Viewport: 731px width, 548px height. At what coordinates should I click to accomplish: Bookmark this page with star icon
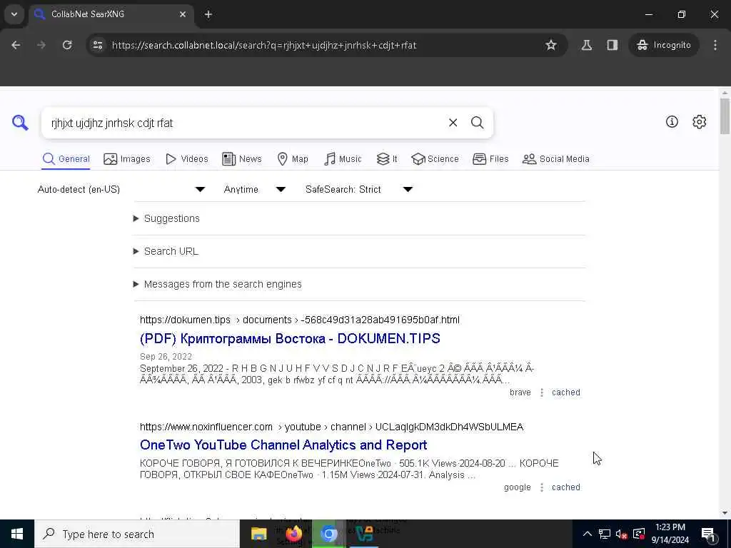(x=551, y=45)
